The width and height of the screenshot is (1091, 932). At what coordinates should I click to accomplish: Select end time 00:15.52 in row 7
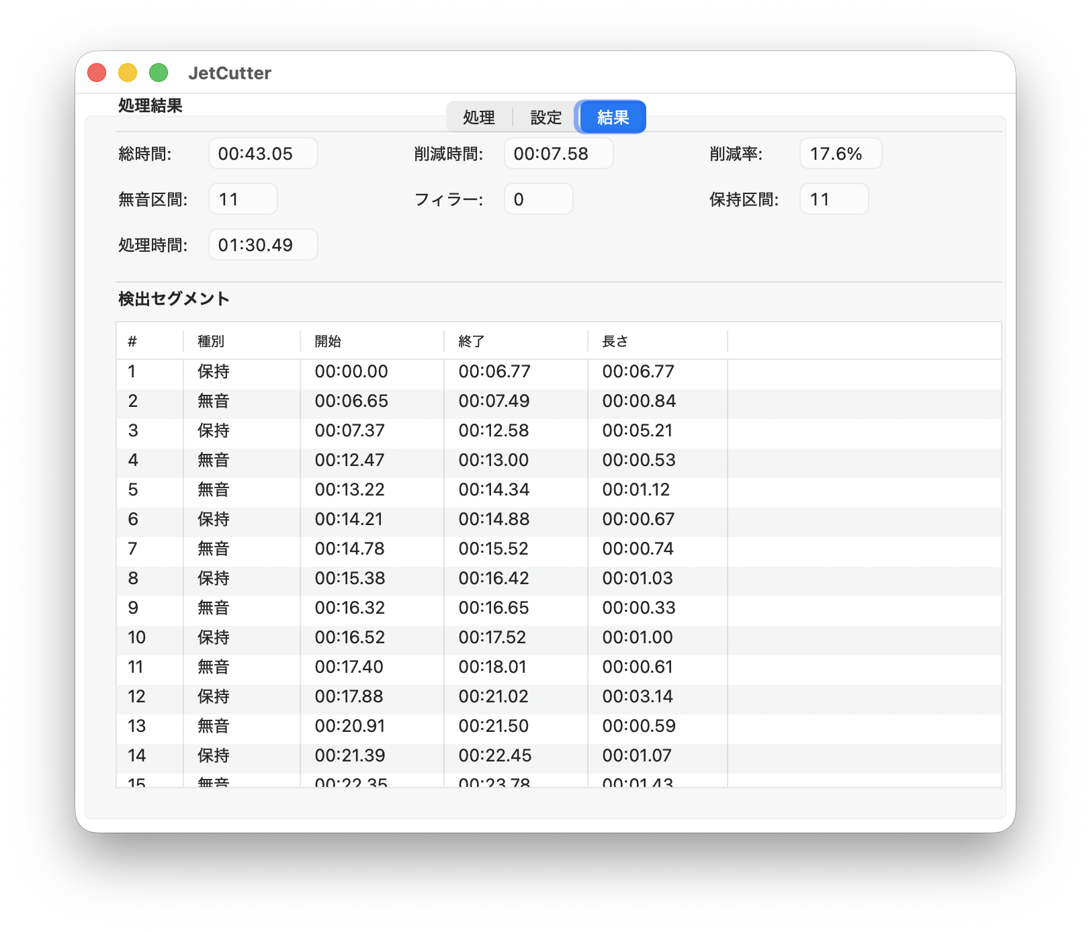point(493,549)
